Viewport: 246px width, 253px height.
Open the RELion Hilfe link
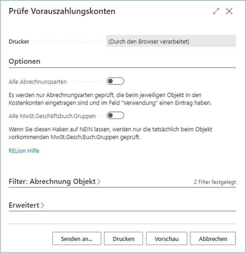(x=24, y=151)
